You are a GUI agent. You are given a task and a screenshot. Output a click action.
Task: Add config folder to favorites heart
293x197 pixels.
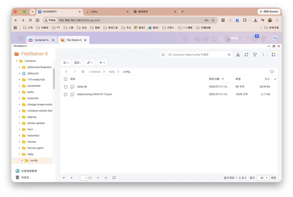(272, 72)
